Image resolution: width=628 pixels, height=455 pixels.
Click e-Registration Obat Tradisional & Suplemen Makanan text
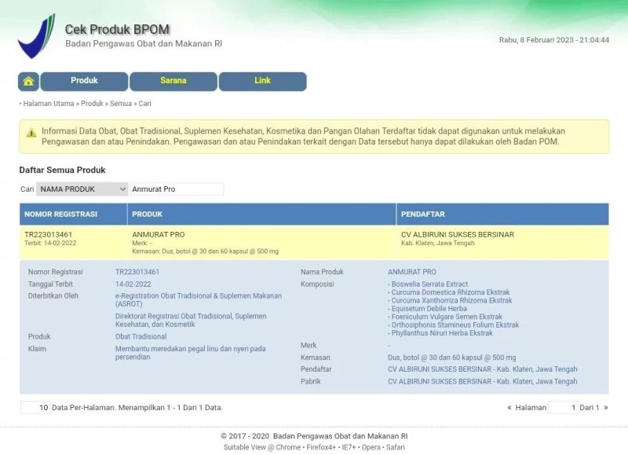(199, 300)
